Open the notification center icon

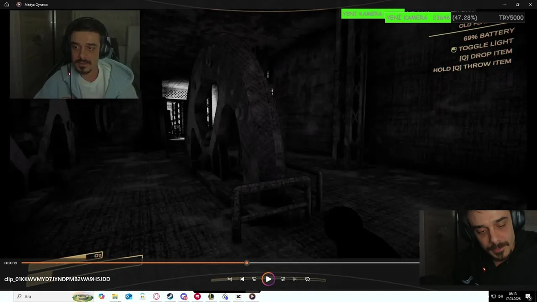528,297
